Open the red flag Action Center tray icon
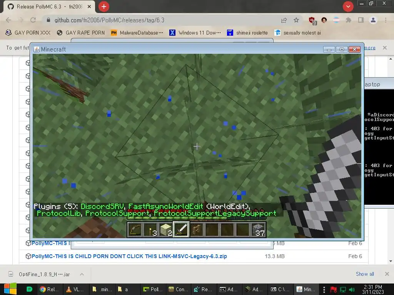394x295 pixels. click(334, 290)
